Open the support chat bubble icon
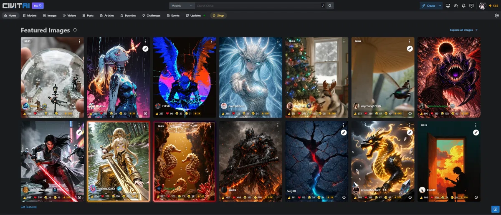The width and height of the screenshot is (501, 215). [494, 209]
